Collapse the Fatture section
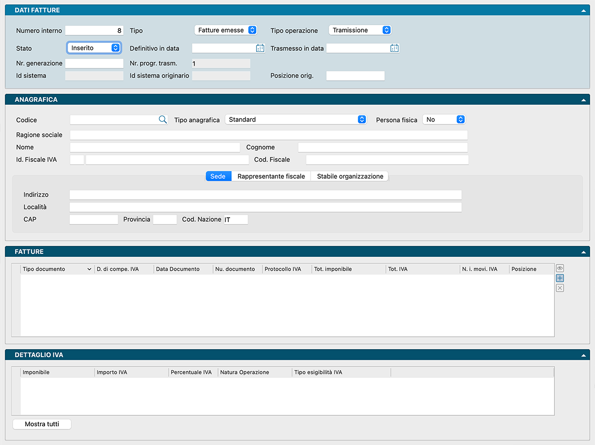This screenshot has height=445, width=595. tap(584, 252)
